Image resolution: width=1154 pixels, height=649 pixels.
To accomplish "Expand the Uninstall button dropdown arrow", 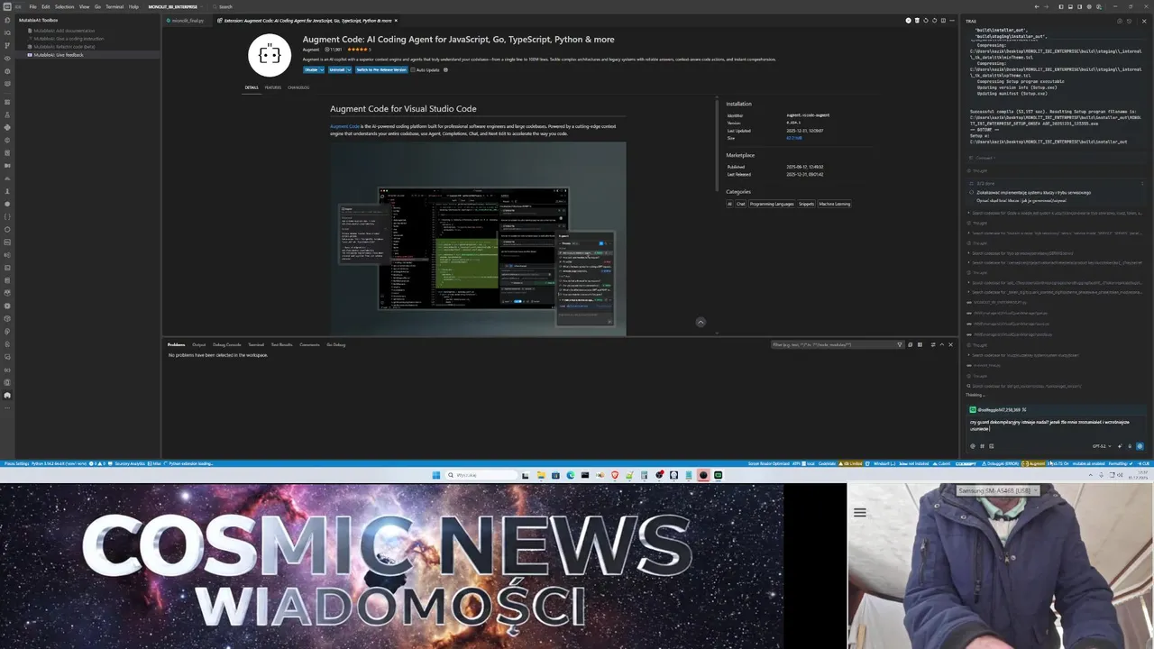I will 348,69.
